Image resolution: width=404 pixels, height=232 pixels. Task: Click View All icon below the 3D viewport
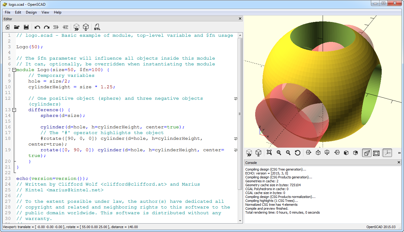[269, 153]
